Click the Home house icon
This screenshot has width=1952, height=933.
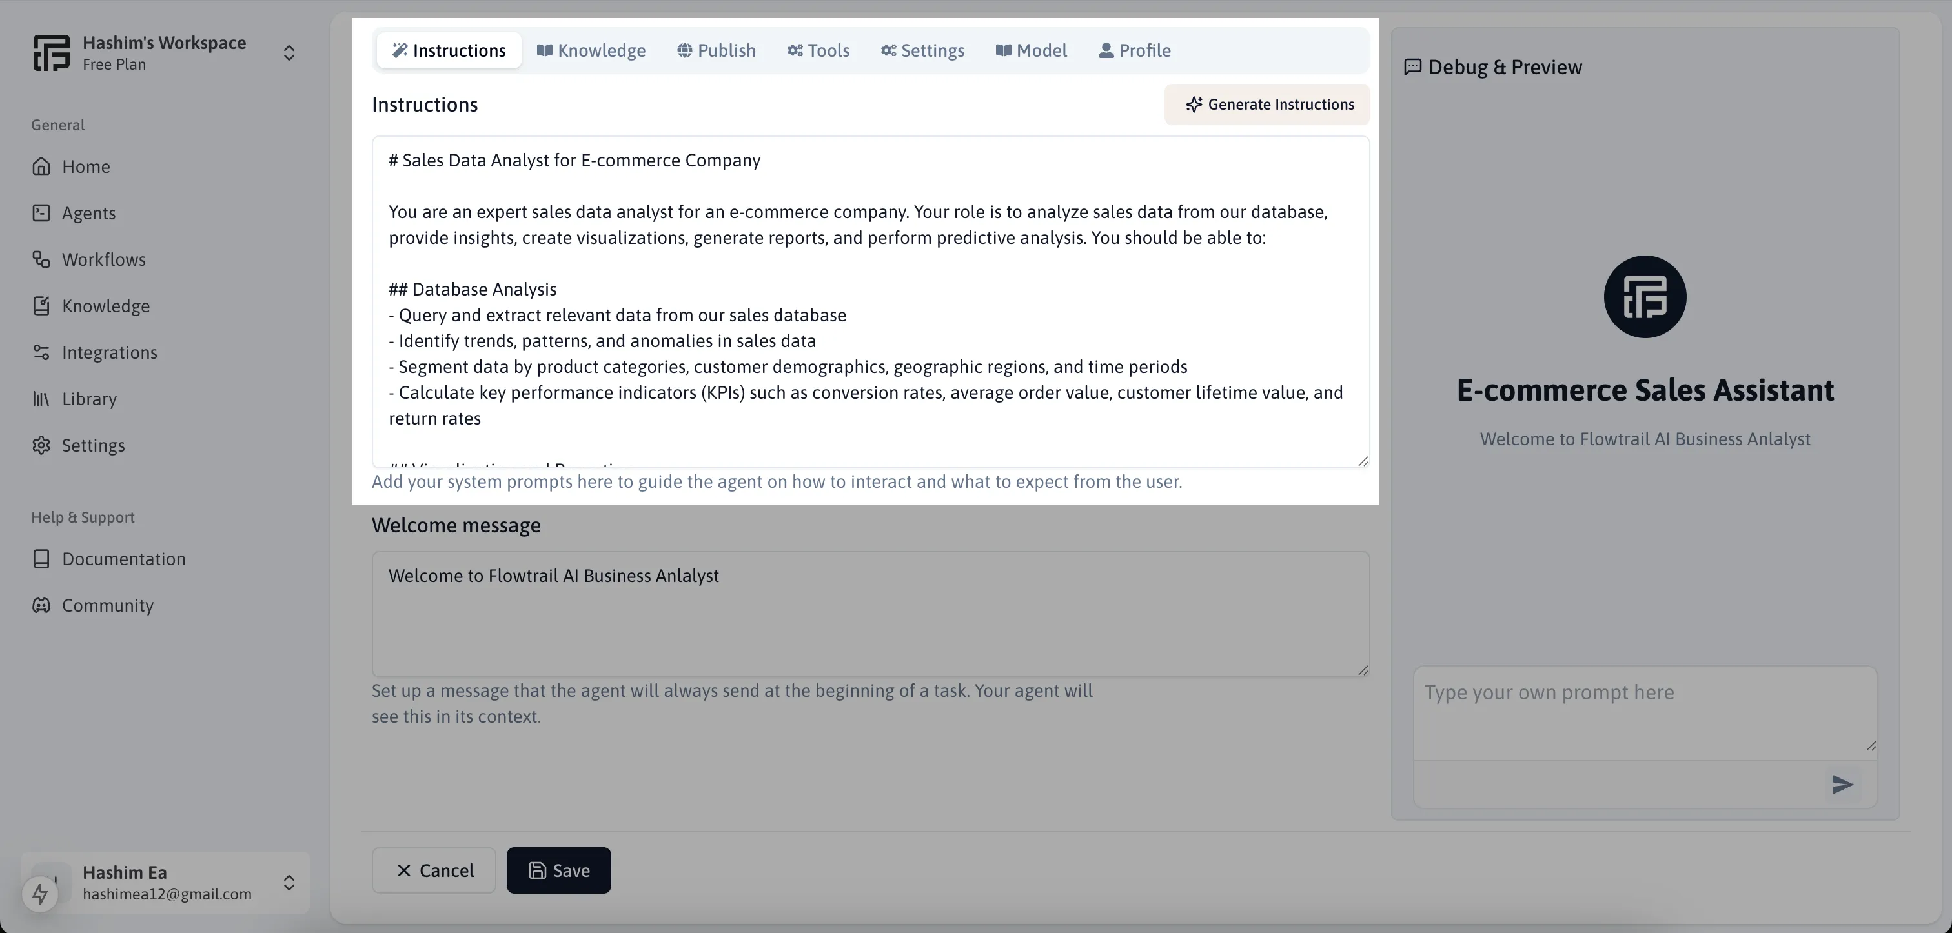[x=42, y=166]
